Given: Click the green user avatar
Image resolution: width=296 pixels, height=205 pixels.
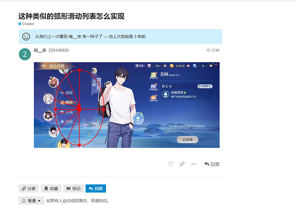Looking at the screenshot, I should click(x=25, y=54).
